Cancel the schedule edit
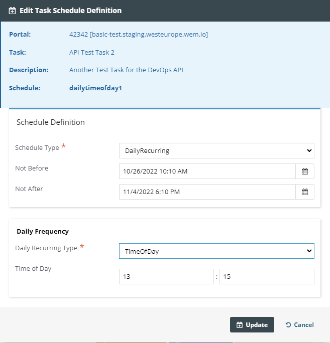Image resolution: width=330 pixels, height=343 pixels. pyautogui.click(x=299, y=325)
